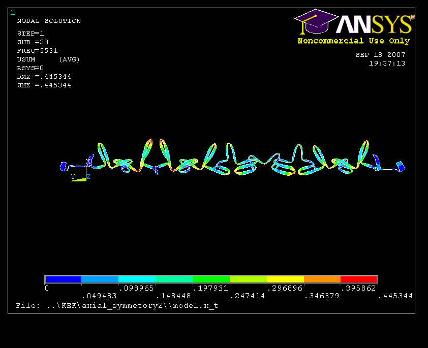Click the orange legend color band
The width and height of the screenshot is (428, 348).
point(322,279)
